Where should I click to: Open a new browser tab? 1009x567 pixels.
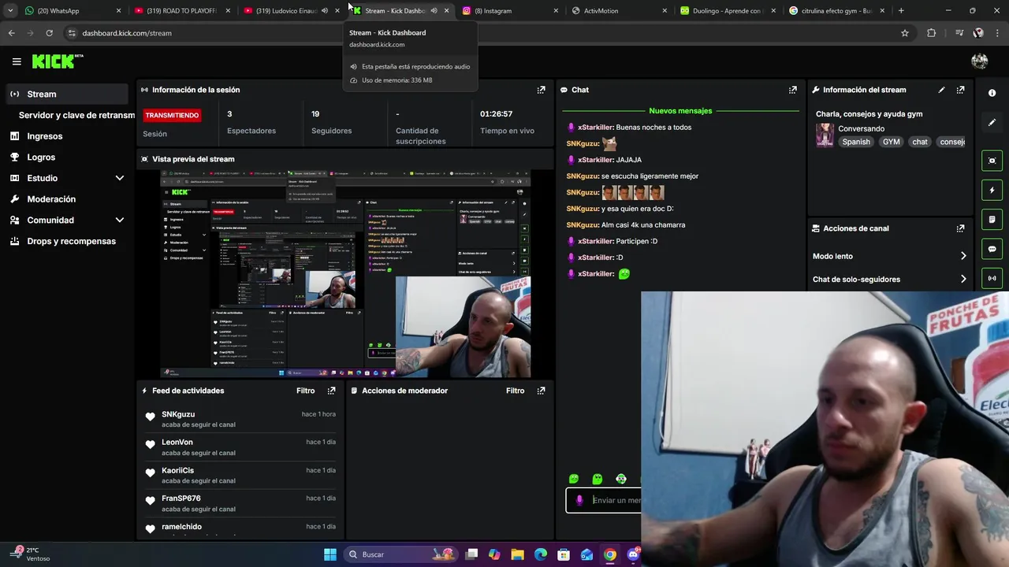click(901, 11)
